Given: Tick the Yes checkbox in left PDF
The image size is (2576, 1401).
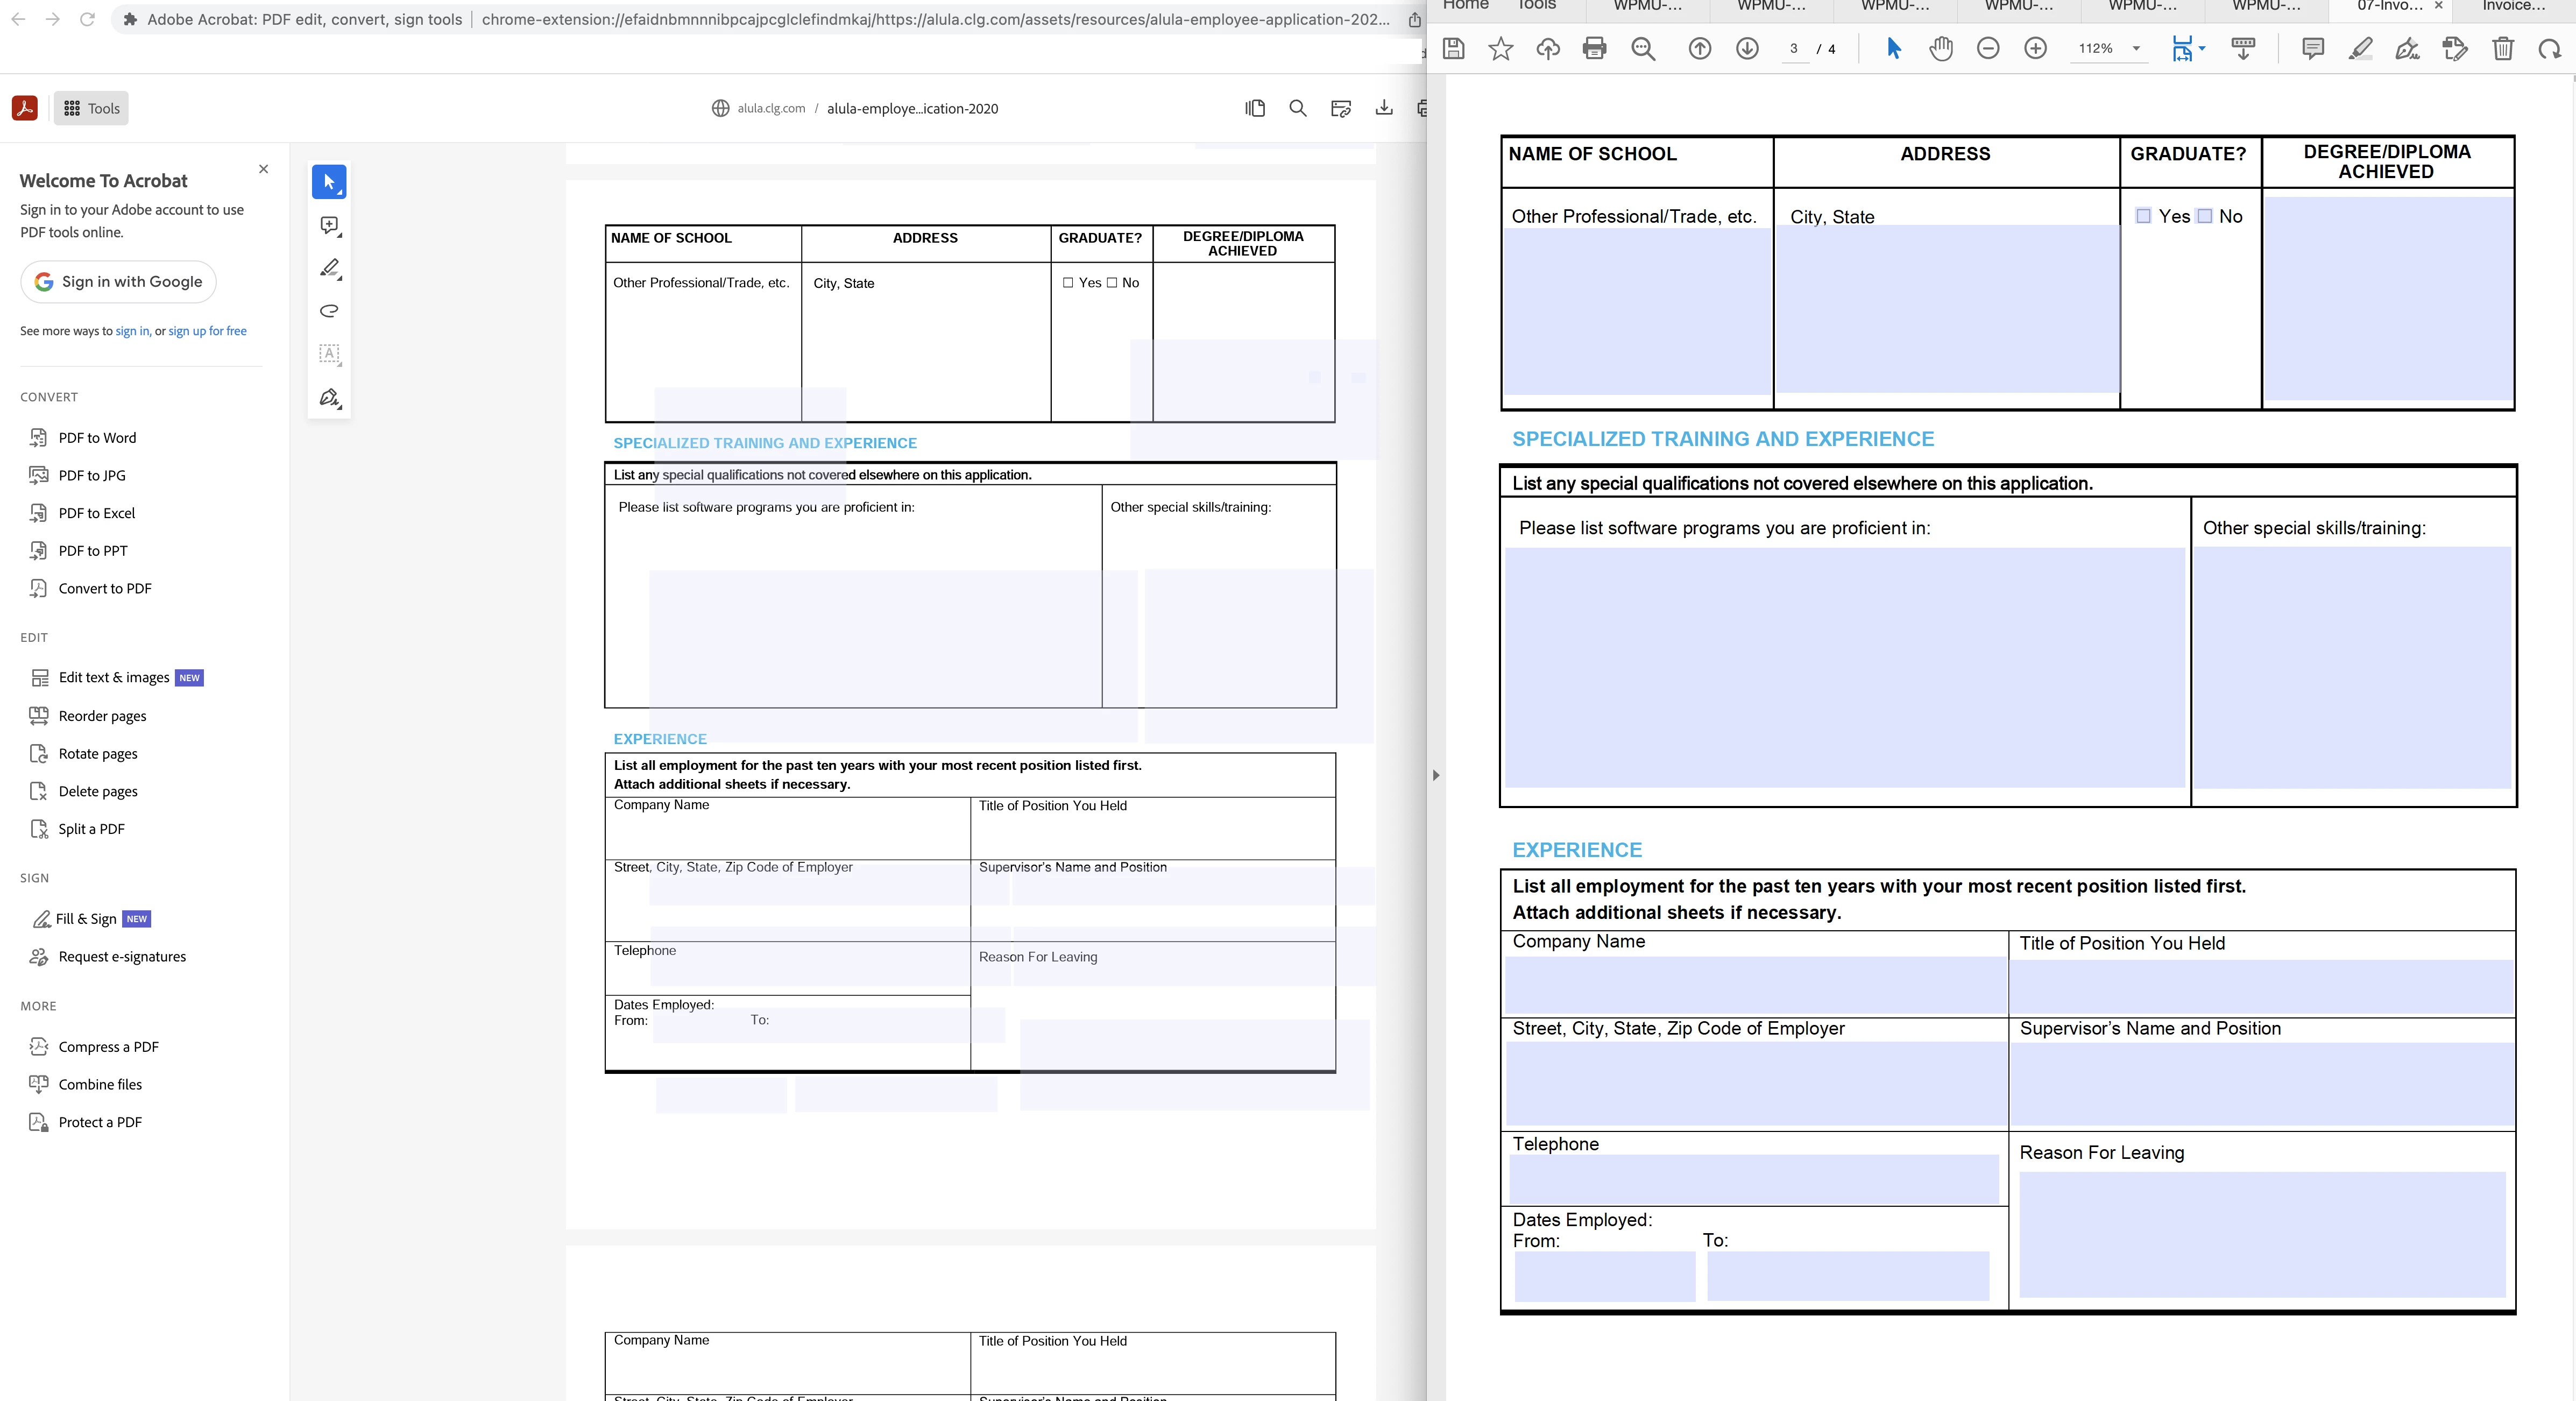Looking at the screenshot, I should click(1068, 283).
